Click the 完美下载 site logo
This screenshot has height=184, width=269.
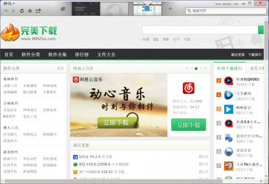click(x=29, y=33)
